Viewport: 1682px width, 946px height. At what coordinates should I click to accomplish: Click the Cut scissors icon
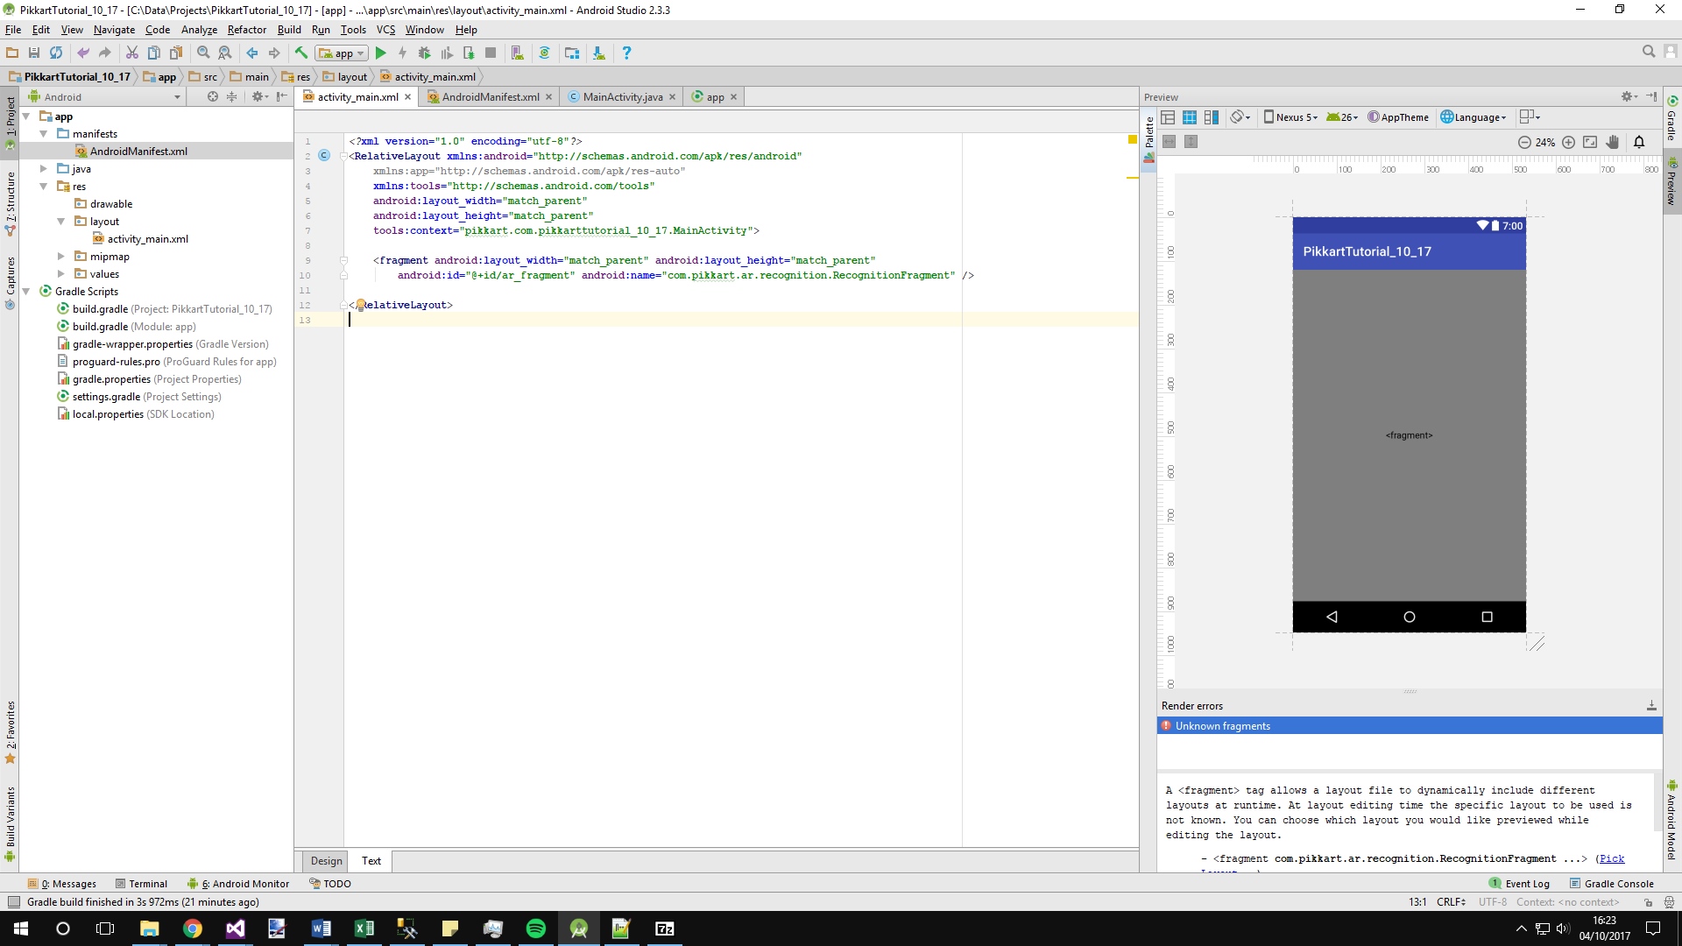(x=132, y=53)
